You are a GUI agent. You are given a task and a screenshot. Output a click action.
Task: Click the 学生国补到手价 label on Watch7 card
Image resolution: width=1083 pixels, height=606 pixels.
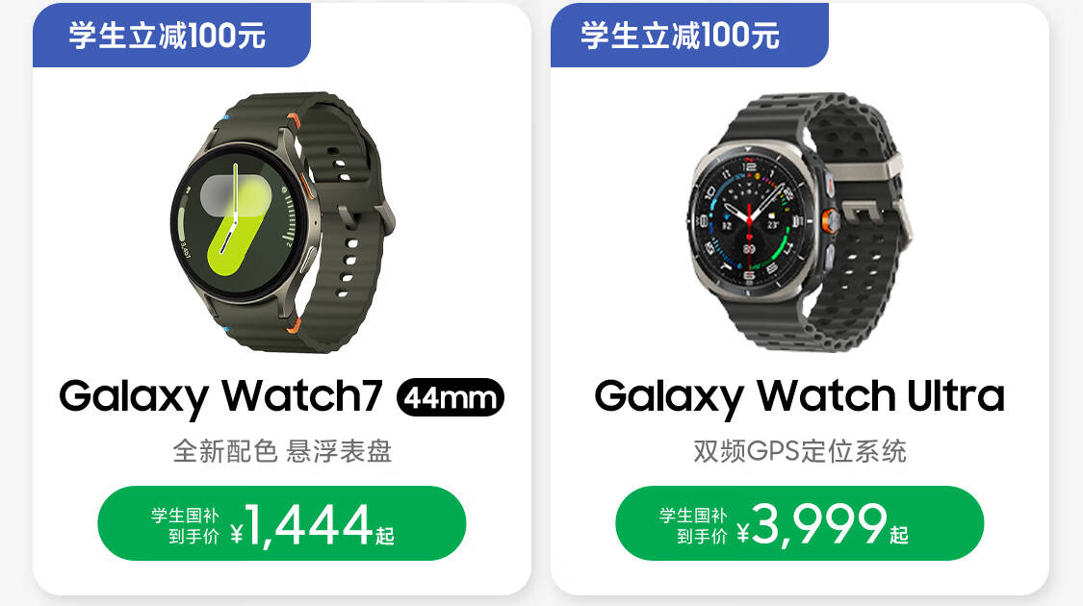coord(185,526)
